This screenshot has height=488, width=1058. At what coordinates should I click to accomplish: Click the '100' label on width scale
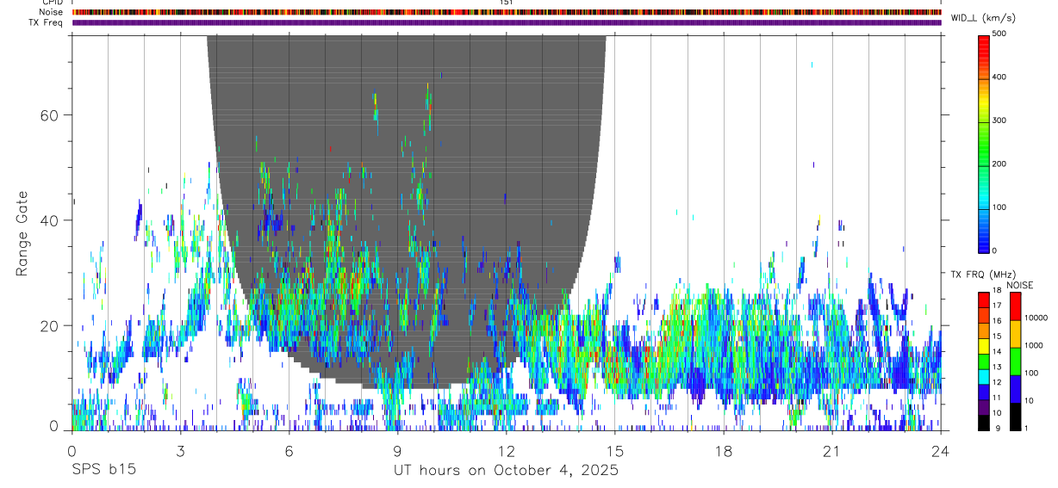tap(999, 207)
